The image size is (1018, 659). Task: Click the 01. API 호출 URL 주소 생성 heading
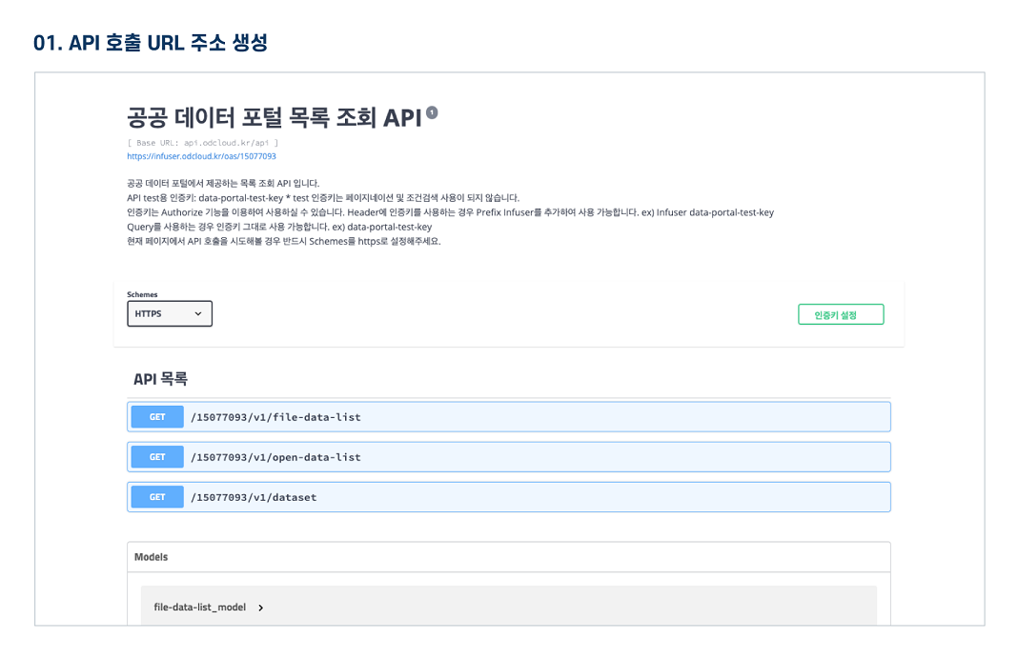point(150,43)
